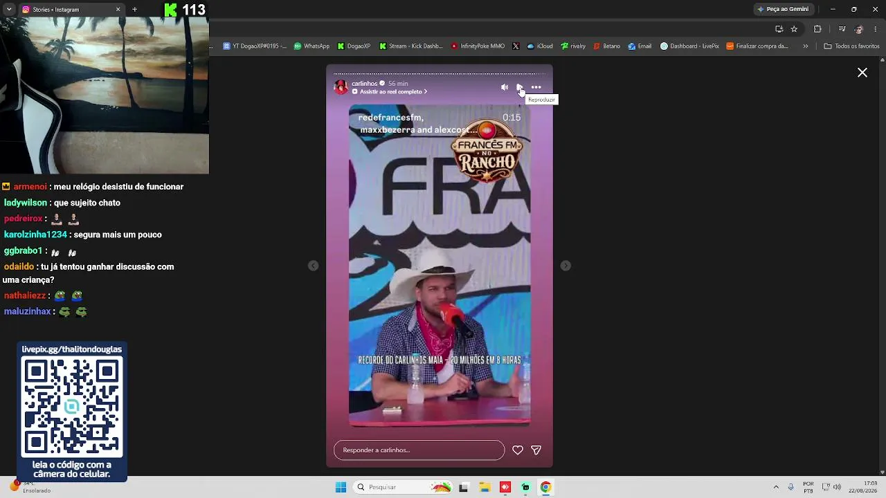Click the story progress bar at top
The width and height of the screenshot is (886, 498).
click(x=440, y=73)
